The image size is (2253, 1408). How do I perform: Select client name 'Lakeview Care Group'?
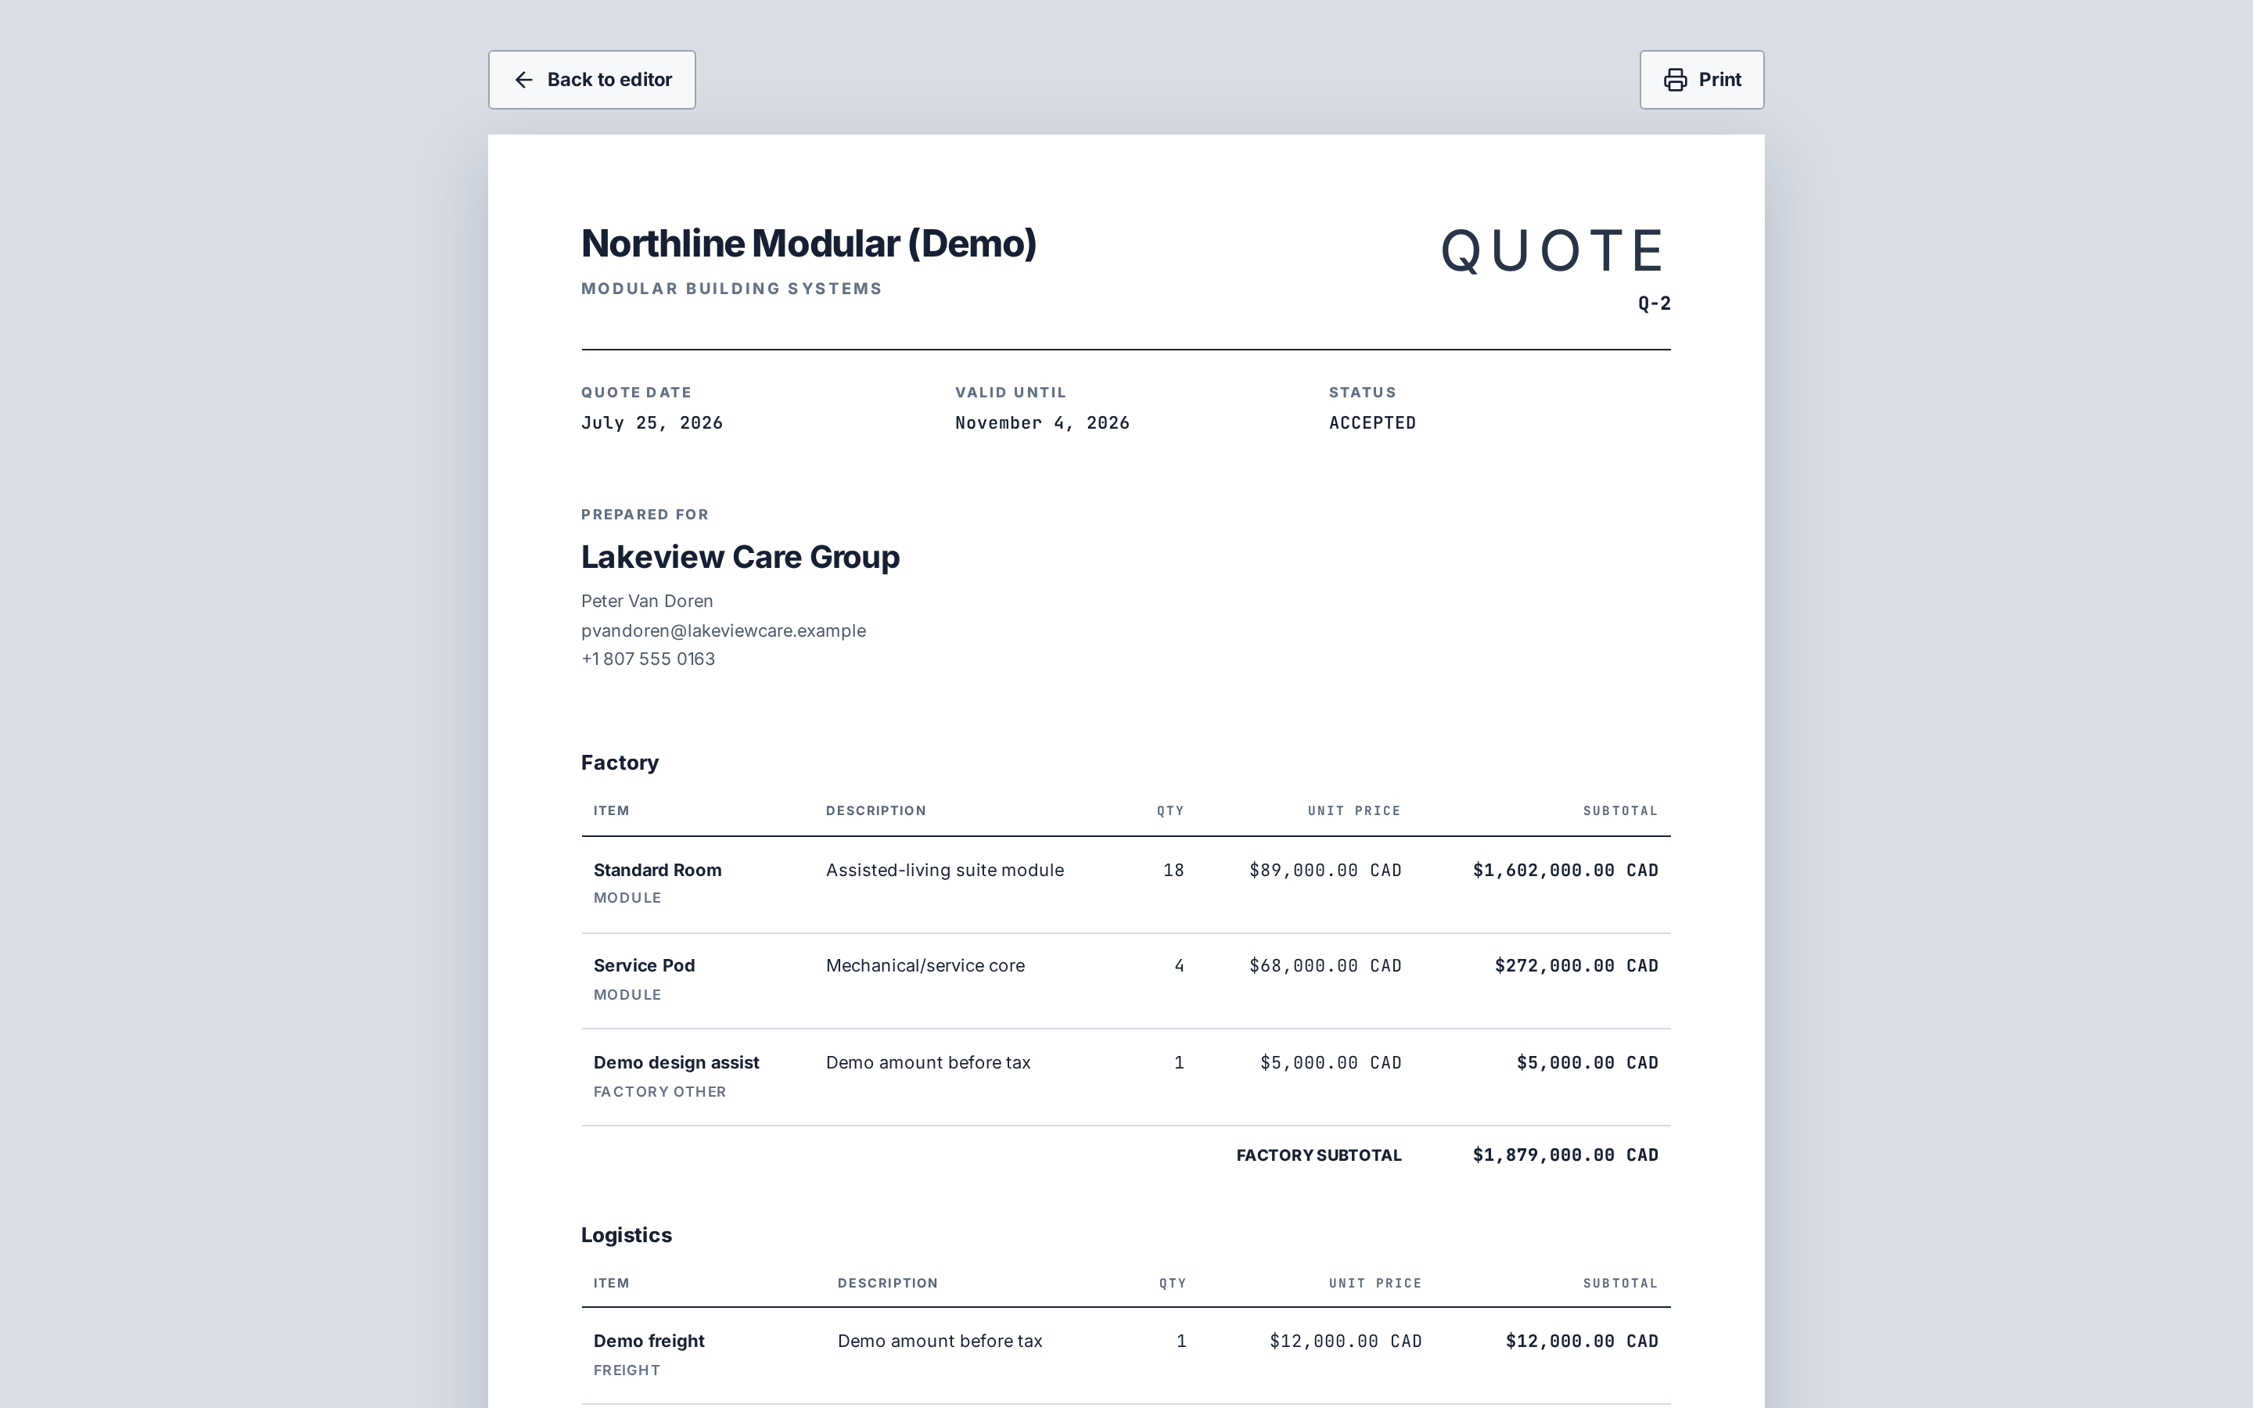point(740,557)
